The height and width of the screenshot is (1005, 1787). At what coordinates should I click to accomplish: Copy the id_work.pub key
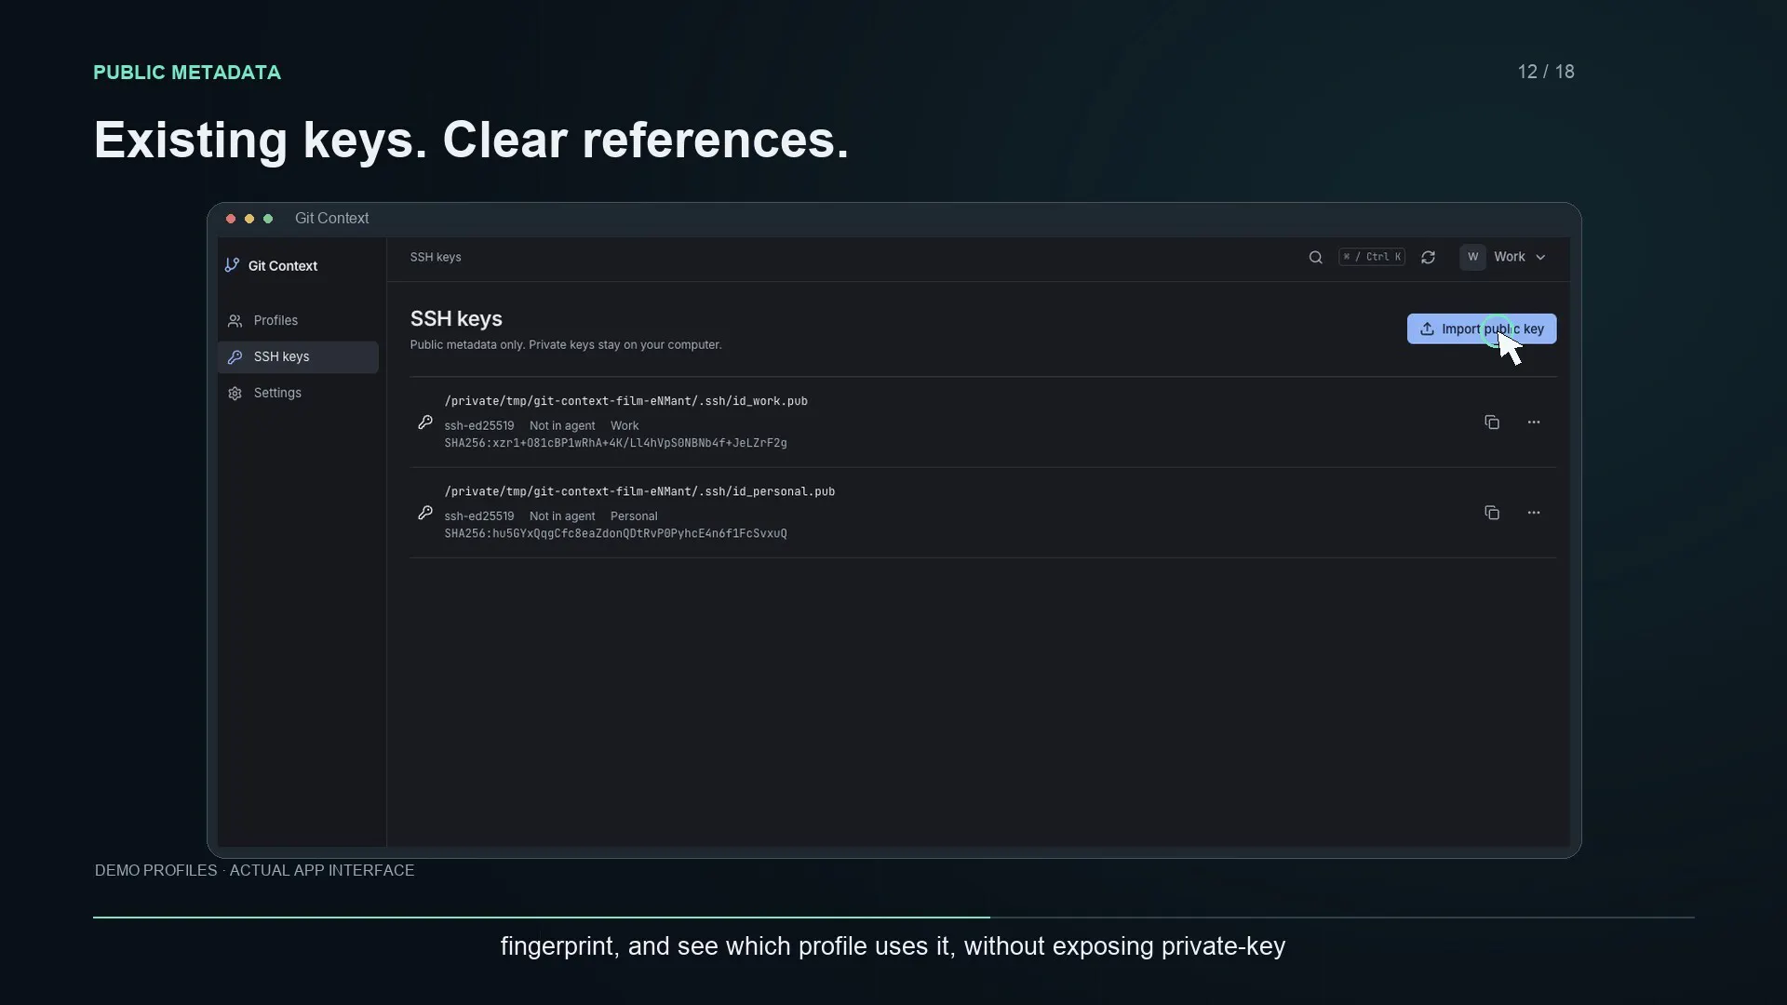point(1492,422)
